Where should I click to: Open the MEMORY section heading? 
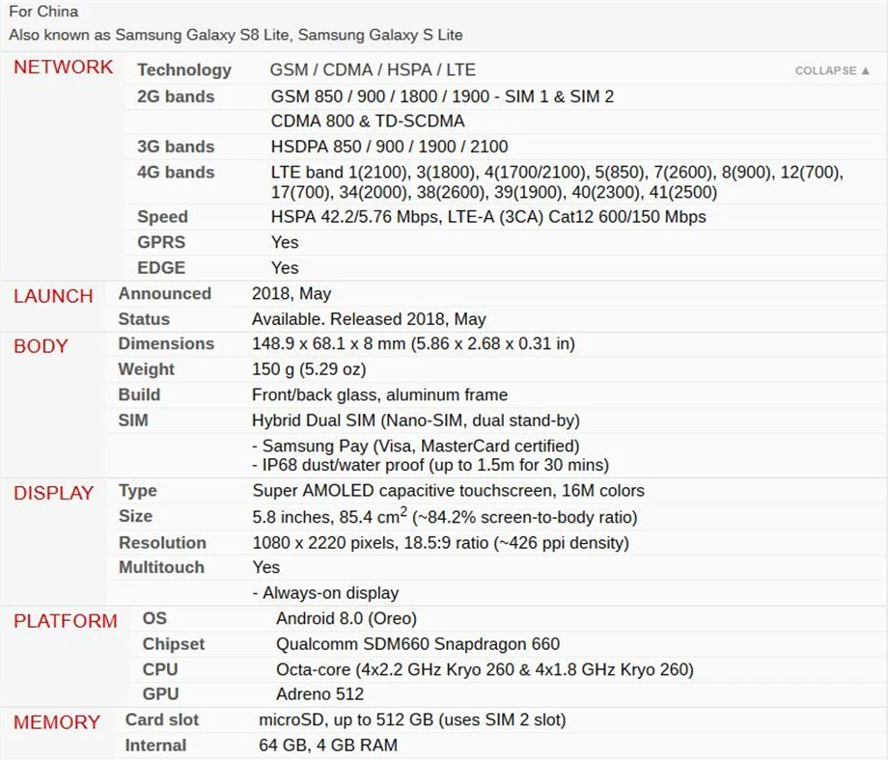tap(57, 722)
